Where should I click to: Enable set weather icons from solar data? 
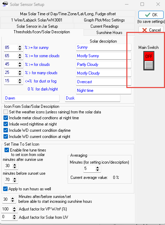(x=6, y=112)
